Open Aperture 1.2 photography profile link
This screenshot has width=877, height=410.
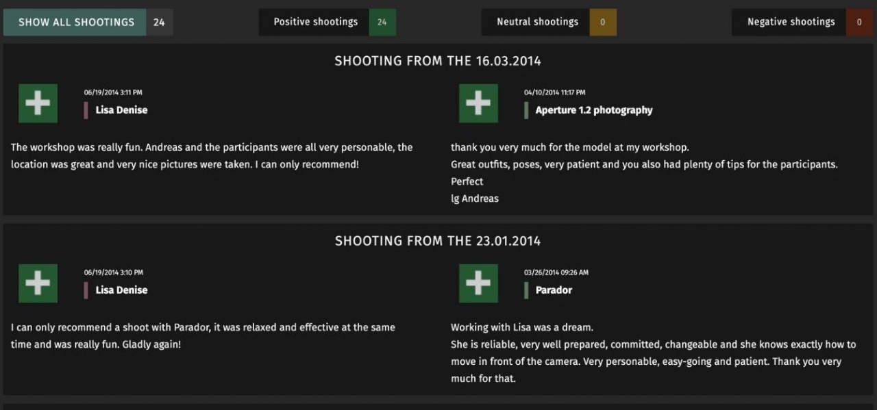[594, 110]
